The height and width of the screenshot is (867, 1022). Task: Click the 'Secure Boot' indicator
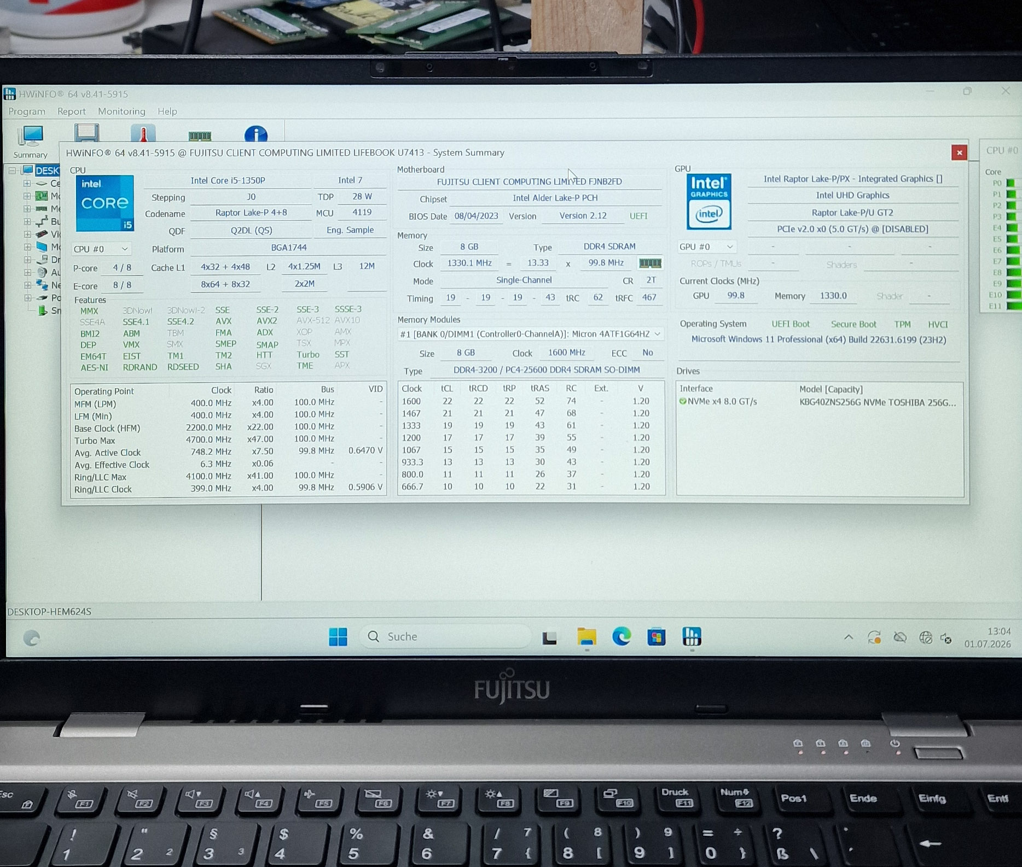(853, 324)
